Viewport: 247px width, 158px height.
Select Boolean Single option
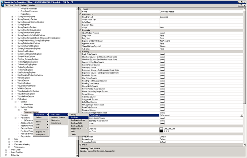[x=78, y=126]
